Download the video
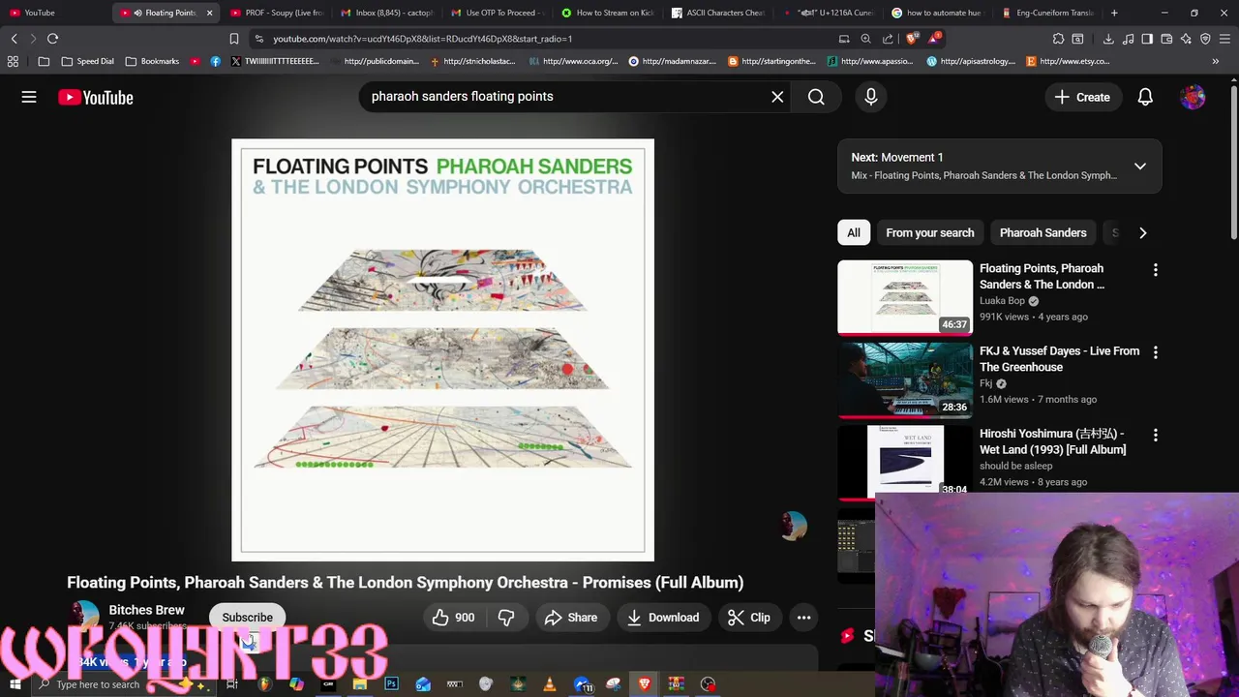This screenshot has height=697, width=1239. 663,618
